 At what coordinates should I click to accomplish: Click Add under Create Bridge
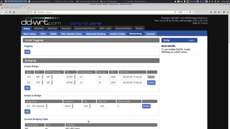27,88
